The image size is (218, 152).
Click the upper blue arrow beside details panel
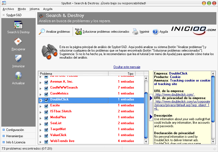[151, 98]
